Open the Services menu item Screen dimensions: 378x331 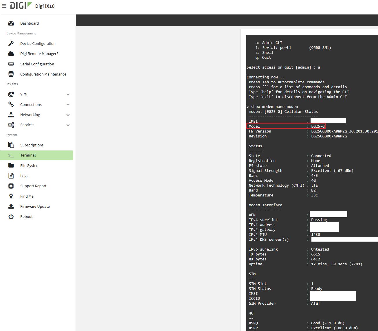(27, 125)
